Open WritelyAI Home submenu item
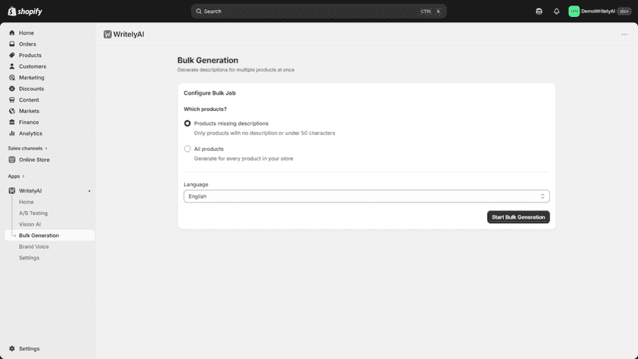 (x=26, y=202)
